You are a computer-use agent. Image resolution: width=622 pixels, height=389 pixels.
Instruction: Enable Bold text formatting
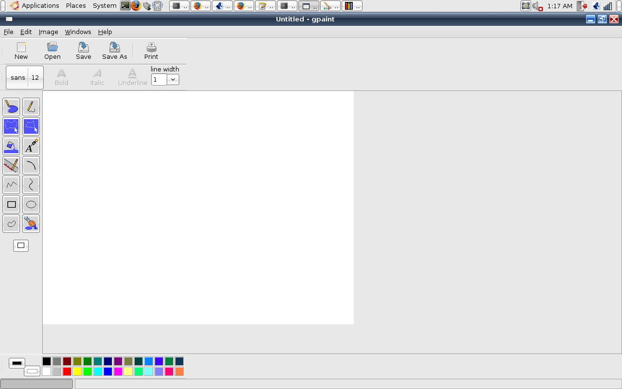61,77
